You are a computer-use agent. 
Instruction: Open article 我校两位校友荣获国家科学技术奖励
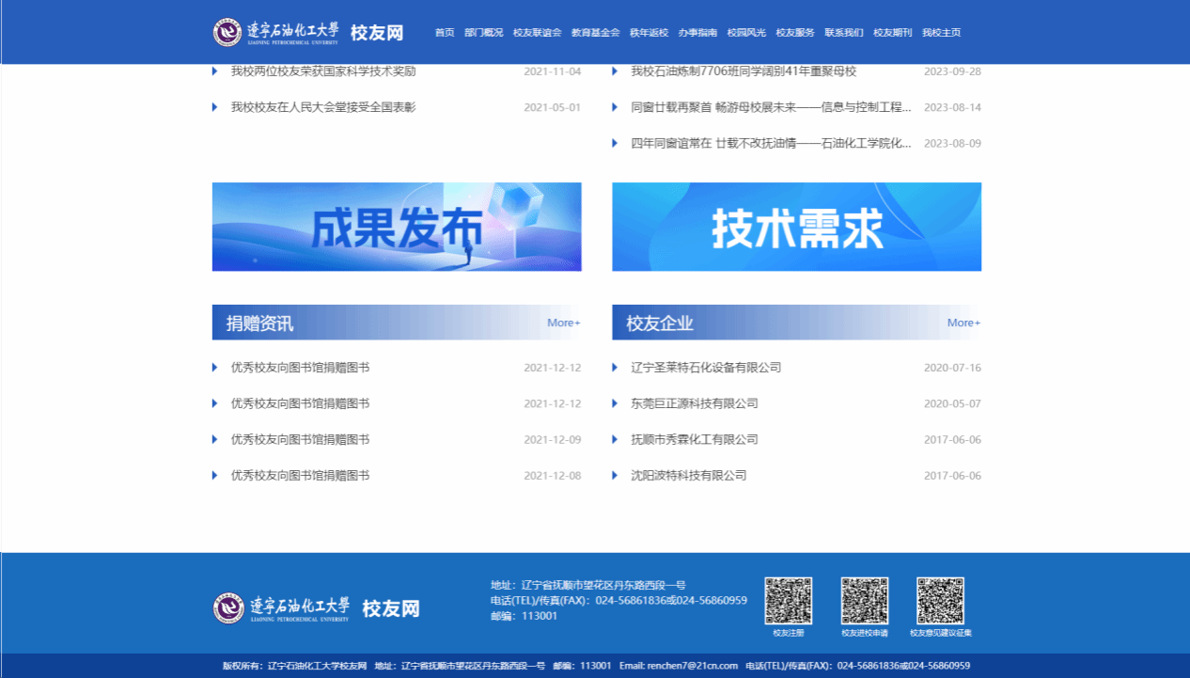tap(323, 71)
